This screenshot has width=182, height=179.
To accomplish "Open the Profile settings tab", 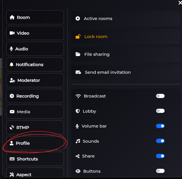I will (35, 143).
